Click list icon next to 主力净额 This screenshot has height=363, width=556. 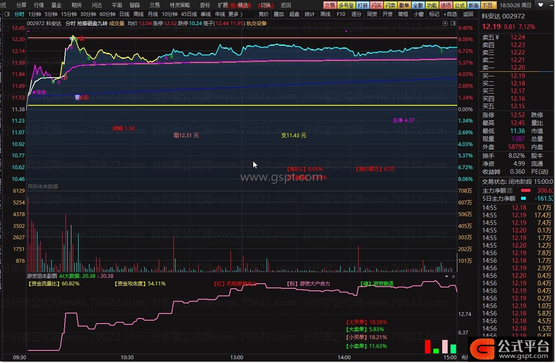click(x=510, y=191)
